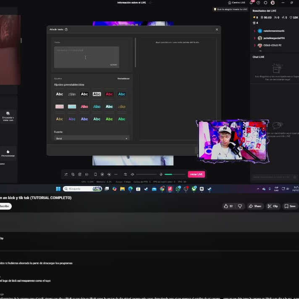Click Centro LIVE in the top bar
Screen dimensions: 299x299
pos(237,3)
